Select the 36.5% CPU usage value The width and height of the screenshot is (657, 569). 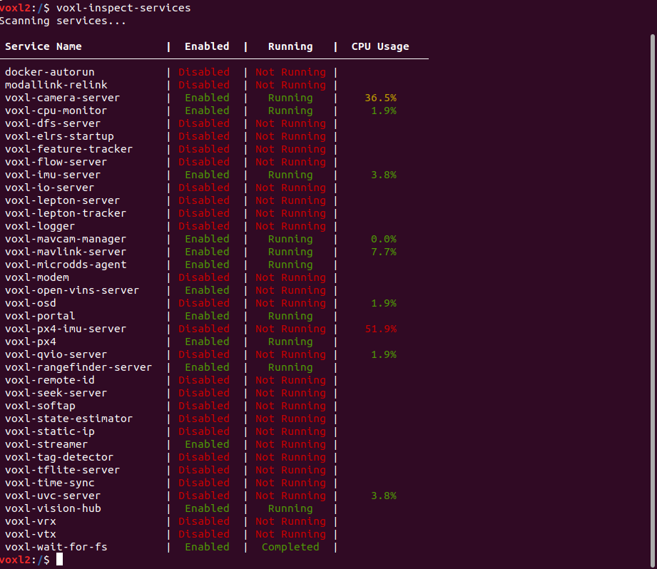pos(383,98)
